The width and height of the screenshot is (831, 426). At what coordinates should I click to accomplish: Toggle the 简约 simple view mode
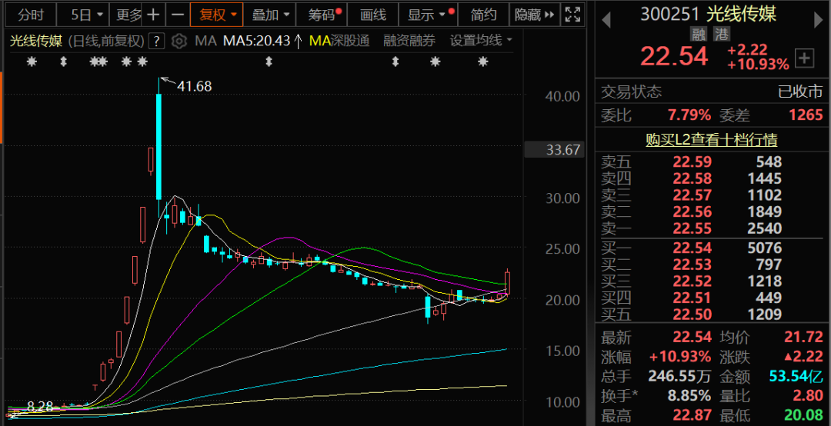(484, 15)
